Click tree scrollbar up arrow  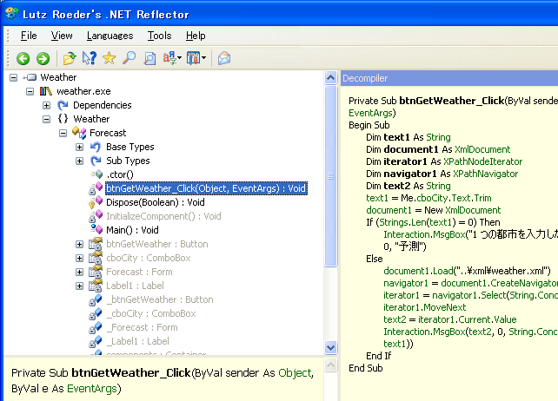(x=331, y=77)
